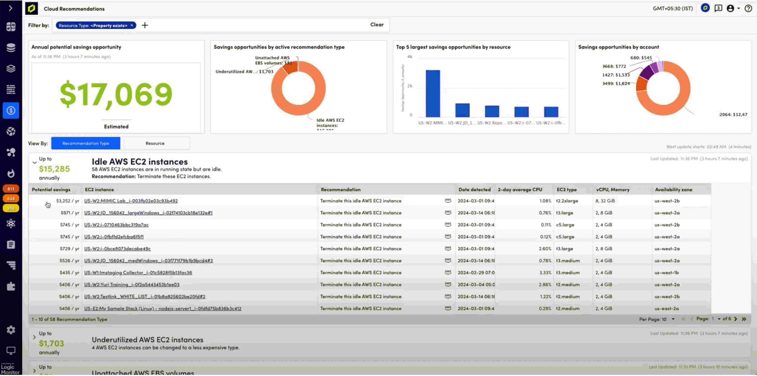Screen dimensions: 757x376
Task: Open US-W2:i-0fbffd2efcba6f5f1 instance link
Action: 114,237
